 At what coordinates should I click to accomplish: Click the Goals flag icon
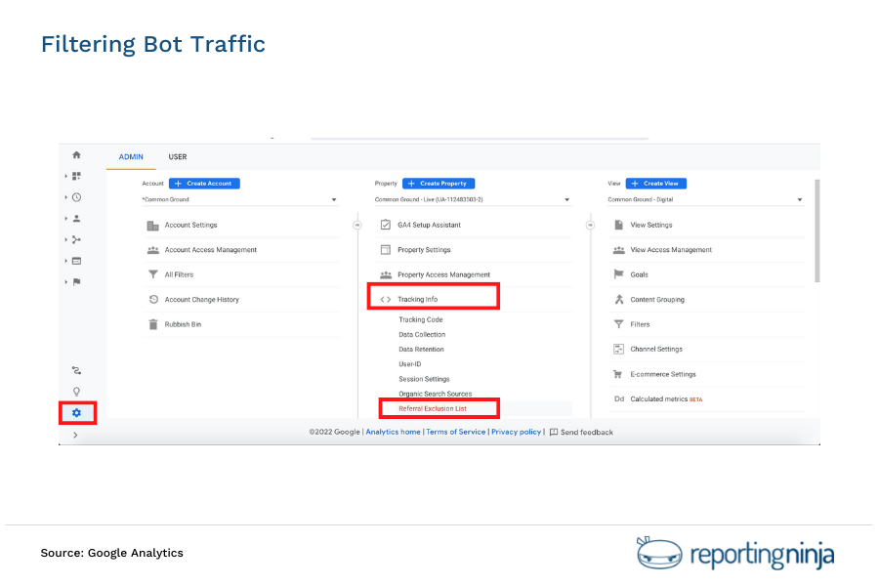point(619,274)
